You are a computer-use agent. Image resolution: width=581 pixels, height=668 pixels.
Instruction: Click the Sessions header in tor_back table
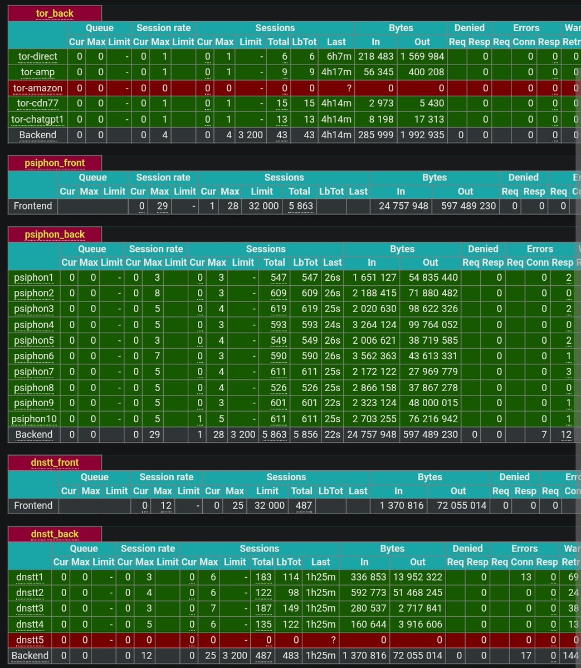coord(275,28)
